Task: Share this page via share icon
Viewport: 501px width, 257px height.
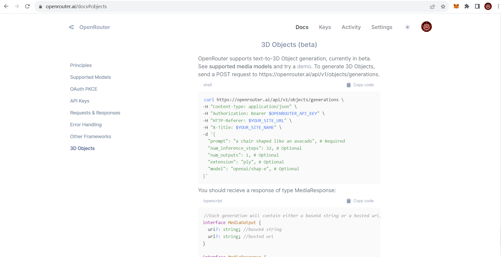Action: (432, 7)
